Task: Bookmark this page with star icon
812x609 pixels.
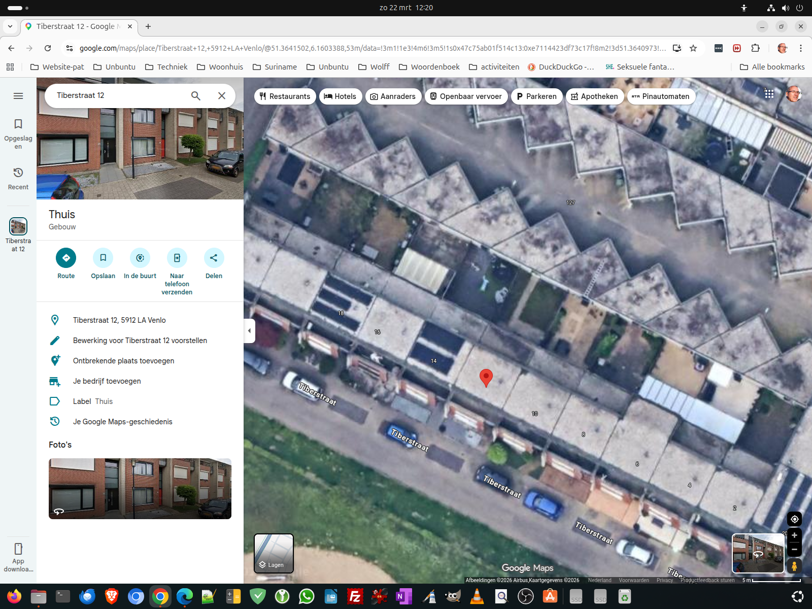Action: (693, 48)
